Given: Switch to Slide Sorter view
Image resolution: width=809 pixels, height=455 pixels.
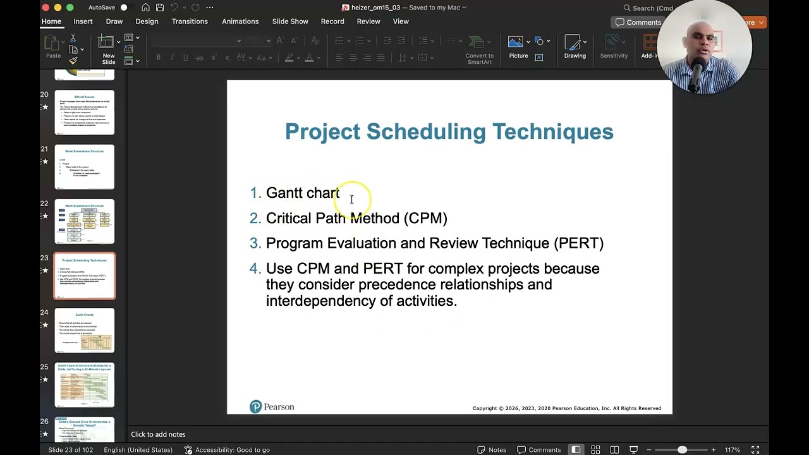Looking at the screenshot, I should tap(595, 450).
